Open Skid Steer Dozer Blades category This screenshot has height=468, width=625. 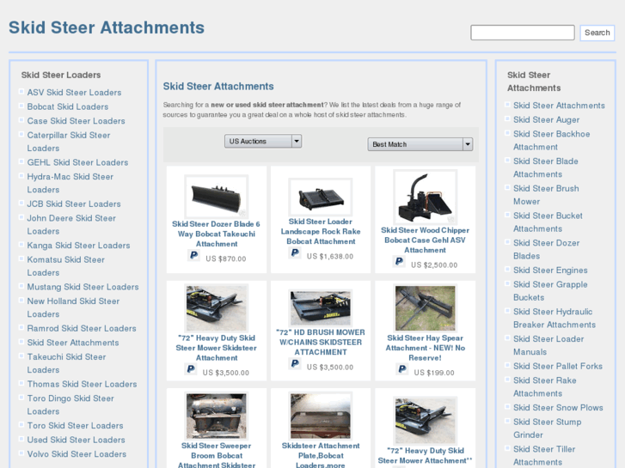(547, 249)
